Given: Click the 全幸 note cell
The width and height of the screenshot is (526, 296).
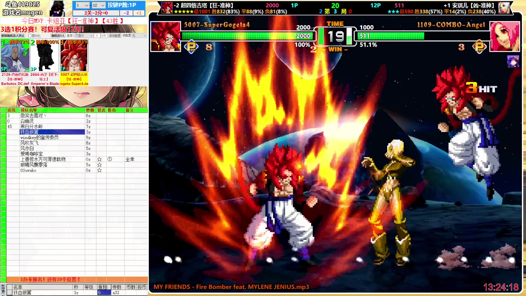Looking at the screenshot, I should click(x=136, y=160).
